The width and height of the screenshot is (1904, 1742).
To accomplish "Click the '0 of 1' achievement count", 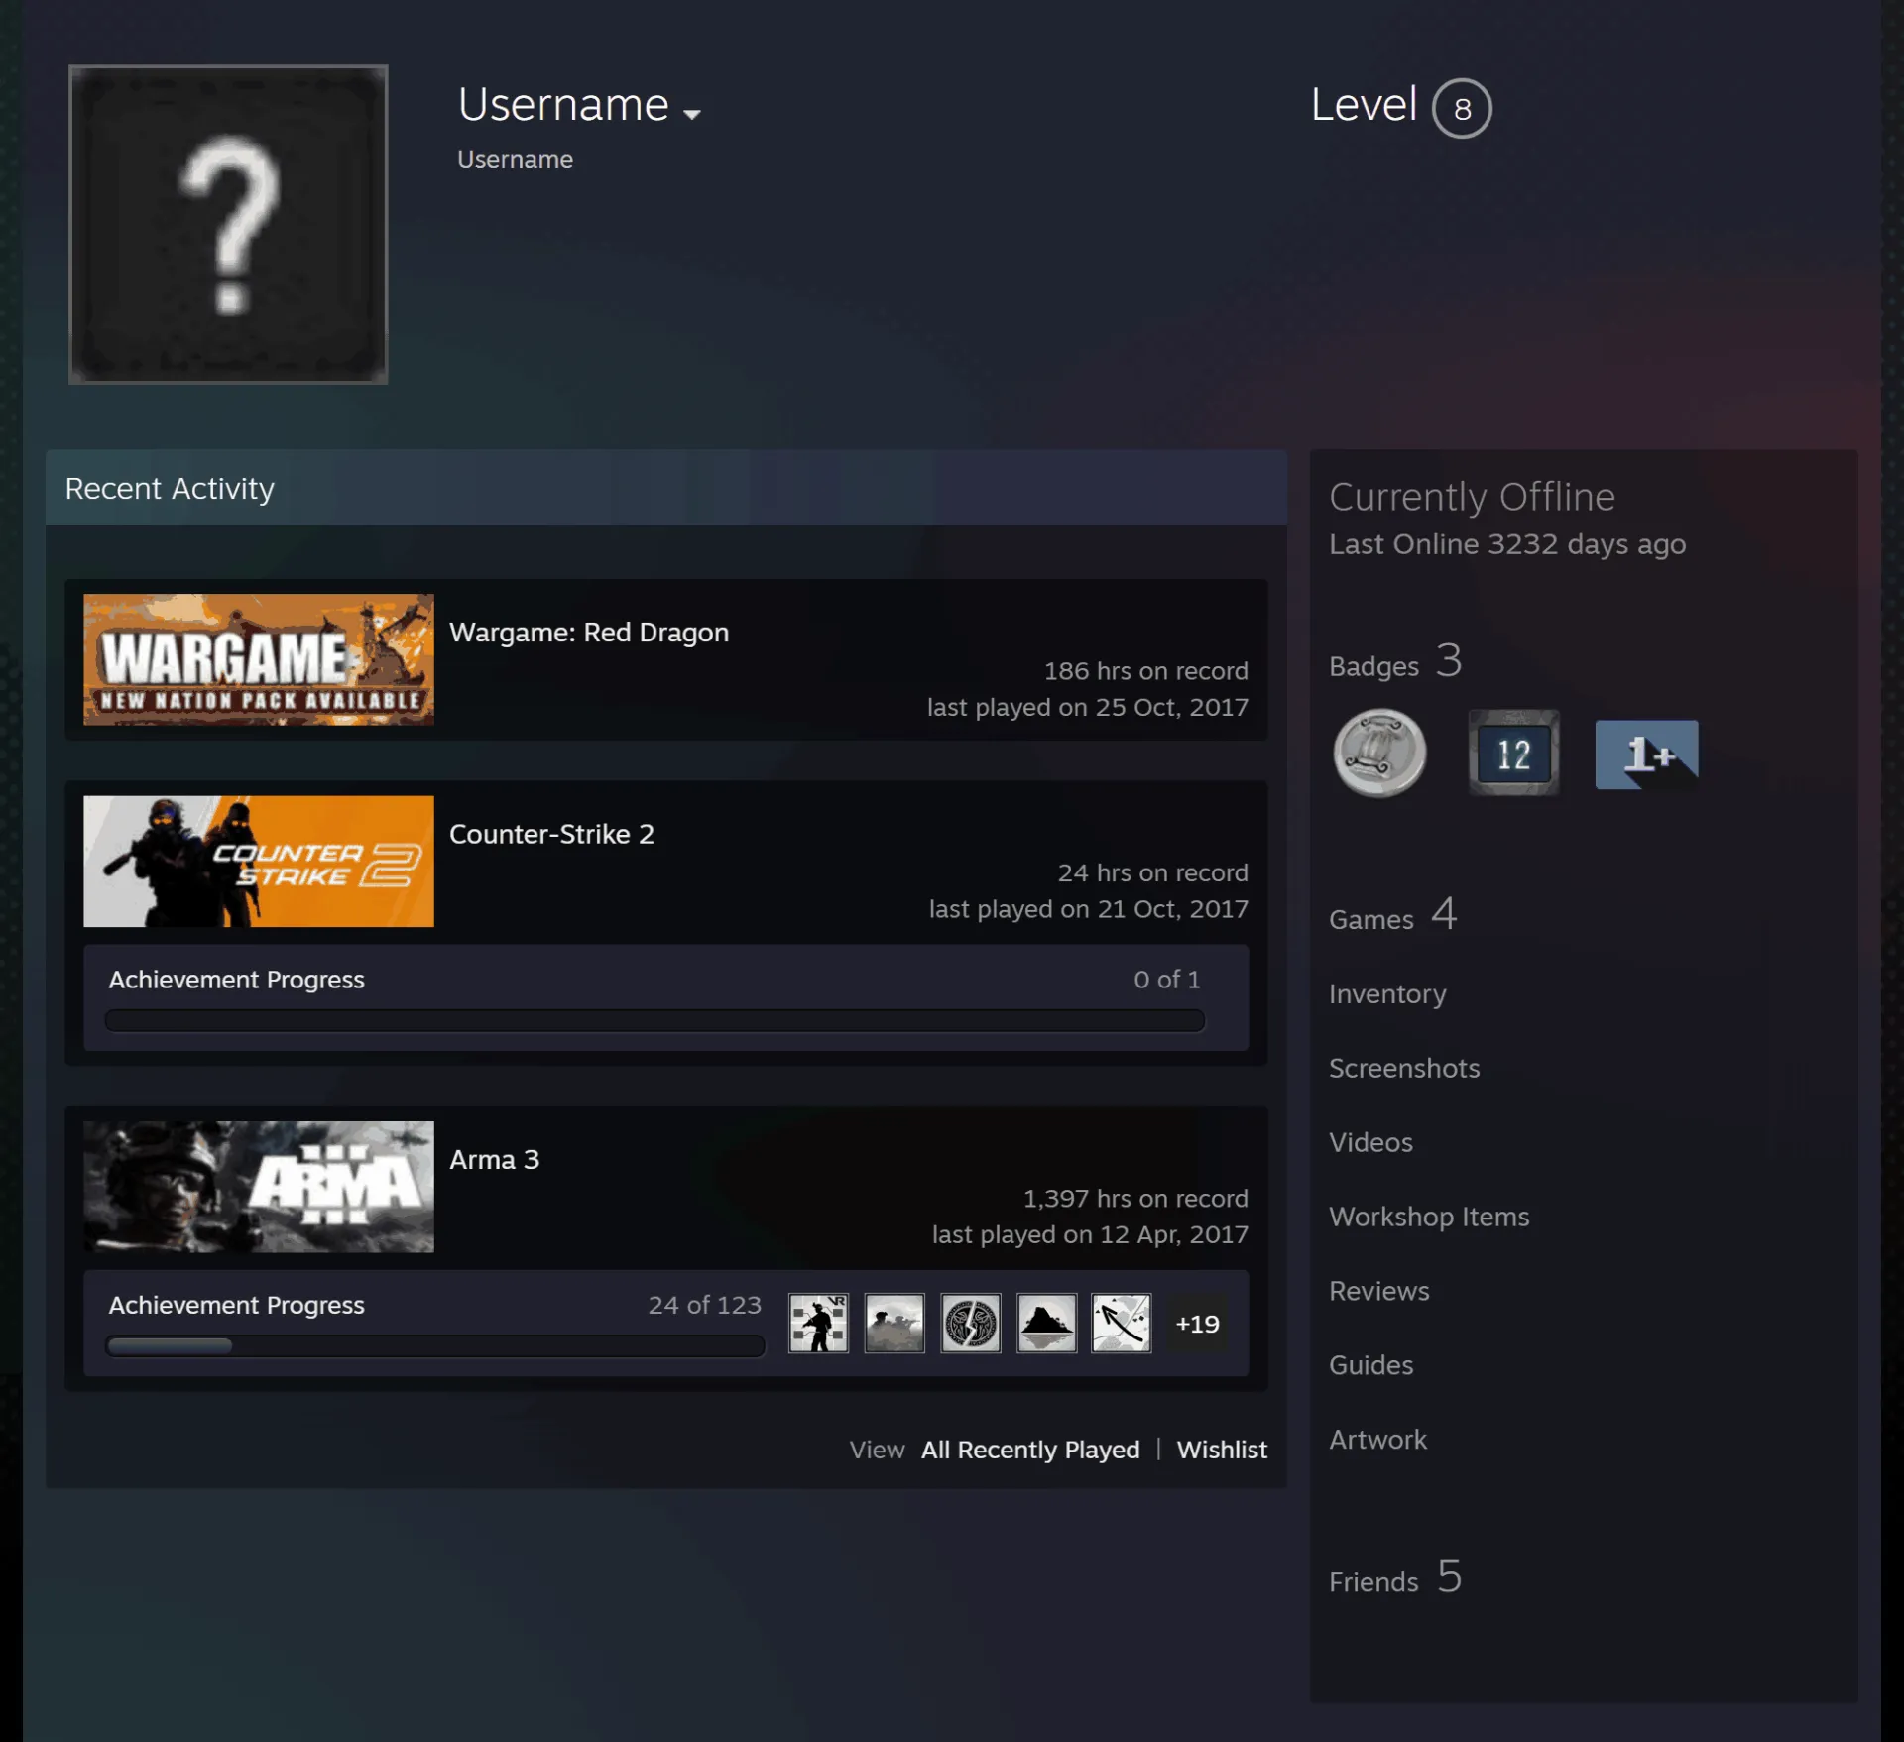I will click(x=1167, y=980).
